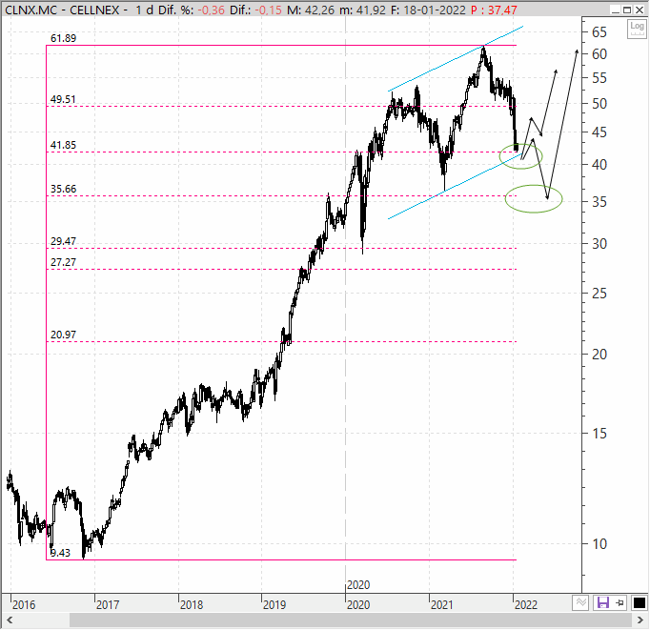This screenshot has width=650, height=630.
Task: Click the '1 d' timeframe label
Action: [145, 10]
